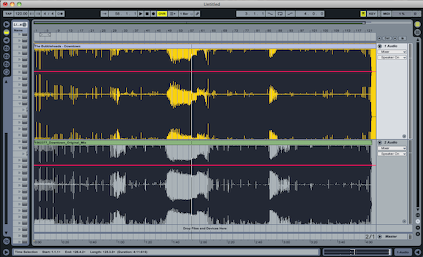Image resolution: width=423 pixels, height=257 pixels.
Task: Select the yellow Plug-in Devices browser icon
Action: point(6,32)
